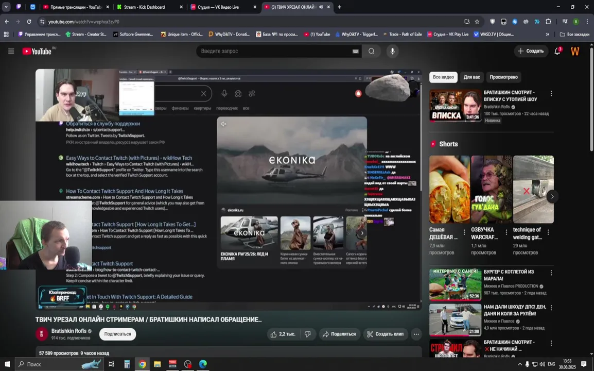Open the Chrome extensions puzzle icon

click(548, 22)
